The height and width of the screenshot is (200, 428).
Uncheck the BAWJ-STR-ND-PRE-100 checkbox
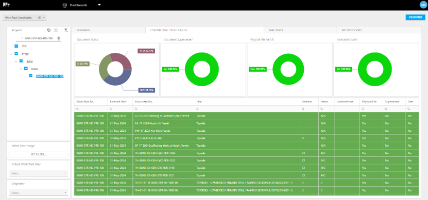coord(31,76)
